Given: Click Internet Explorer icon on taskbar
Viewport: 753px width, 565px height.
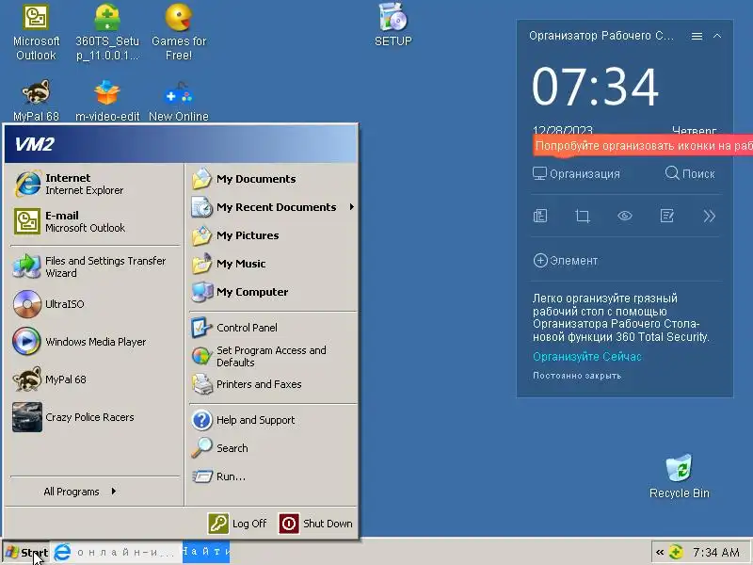Looking at the screenshot, I should click(x=62, y=553).
